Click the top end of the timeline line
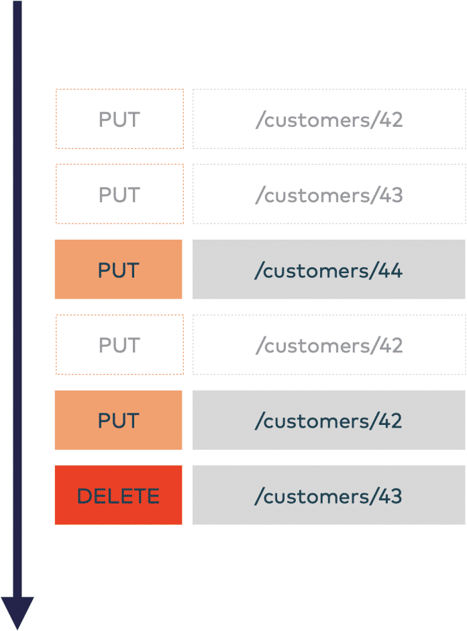467x631 pixels. 17,5
